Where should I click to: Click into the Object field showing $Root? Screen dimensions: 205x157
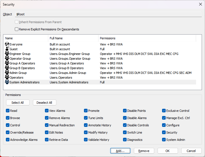pos(108,14)
